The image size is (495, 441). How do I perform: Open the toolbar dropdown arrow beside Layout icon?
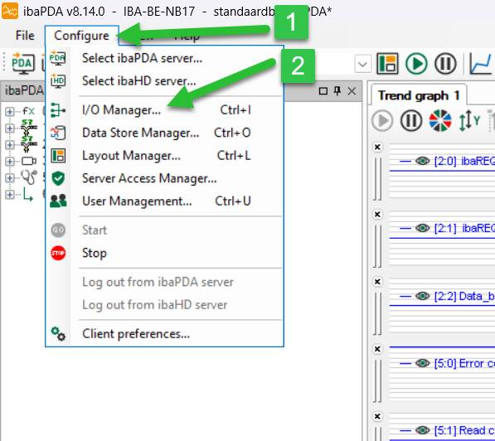tap(362, 65)
